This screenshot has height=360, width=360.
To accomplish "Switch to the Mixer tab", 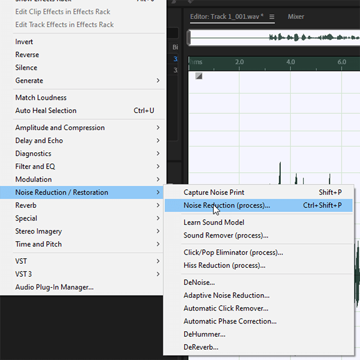I will coord(296,17).
